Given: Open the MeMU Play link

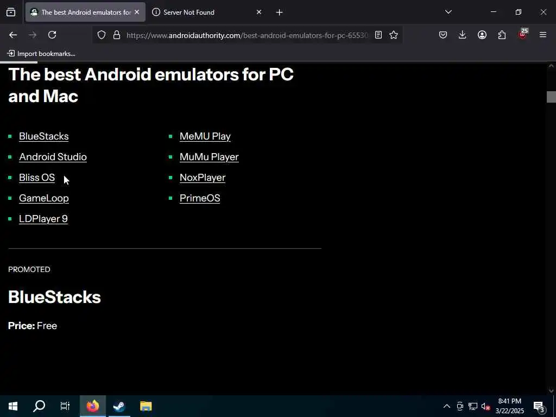Looking at the screenshot, I should click(x=205, y=136).
